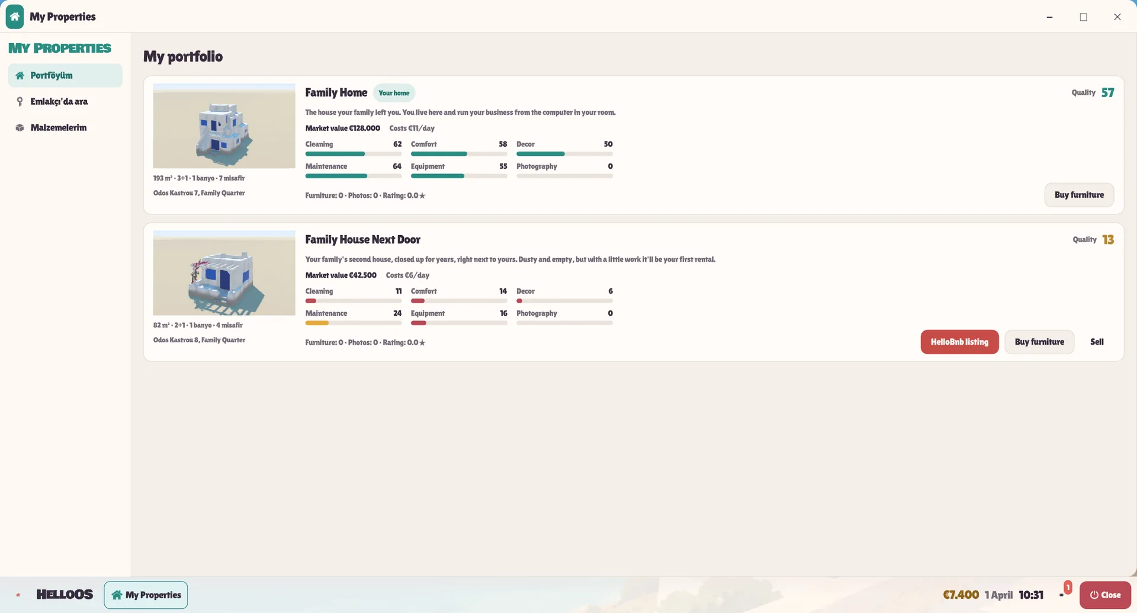Screen dimensions: 1137x613
Task: Close the window with the X icon
Action: click(1117, 17)
